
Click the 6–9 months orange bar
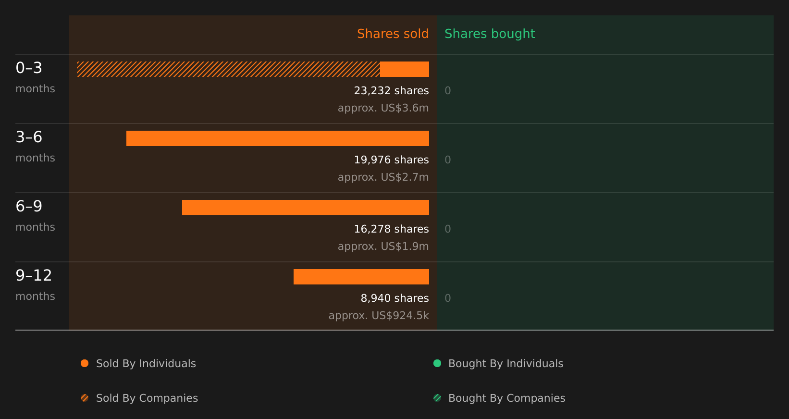tap(306, 208)
